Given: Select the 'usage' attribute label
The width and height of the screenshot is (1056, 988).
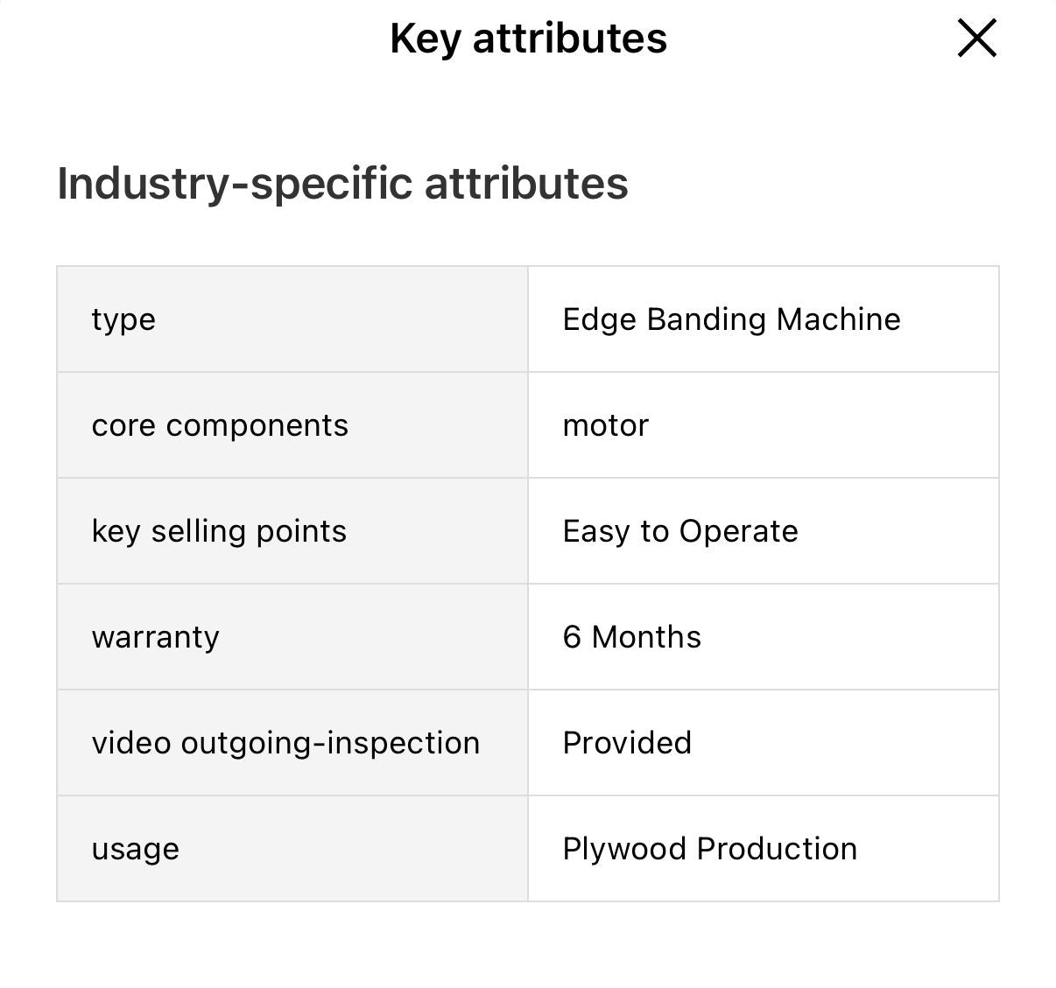Looking at the screenshot, I should tap(135, 847).
